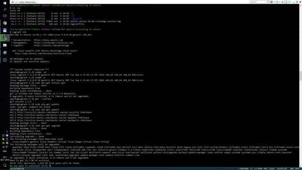
Task: Click 'sudo apt-get install git' command text
Action: tap(50, 83)
